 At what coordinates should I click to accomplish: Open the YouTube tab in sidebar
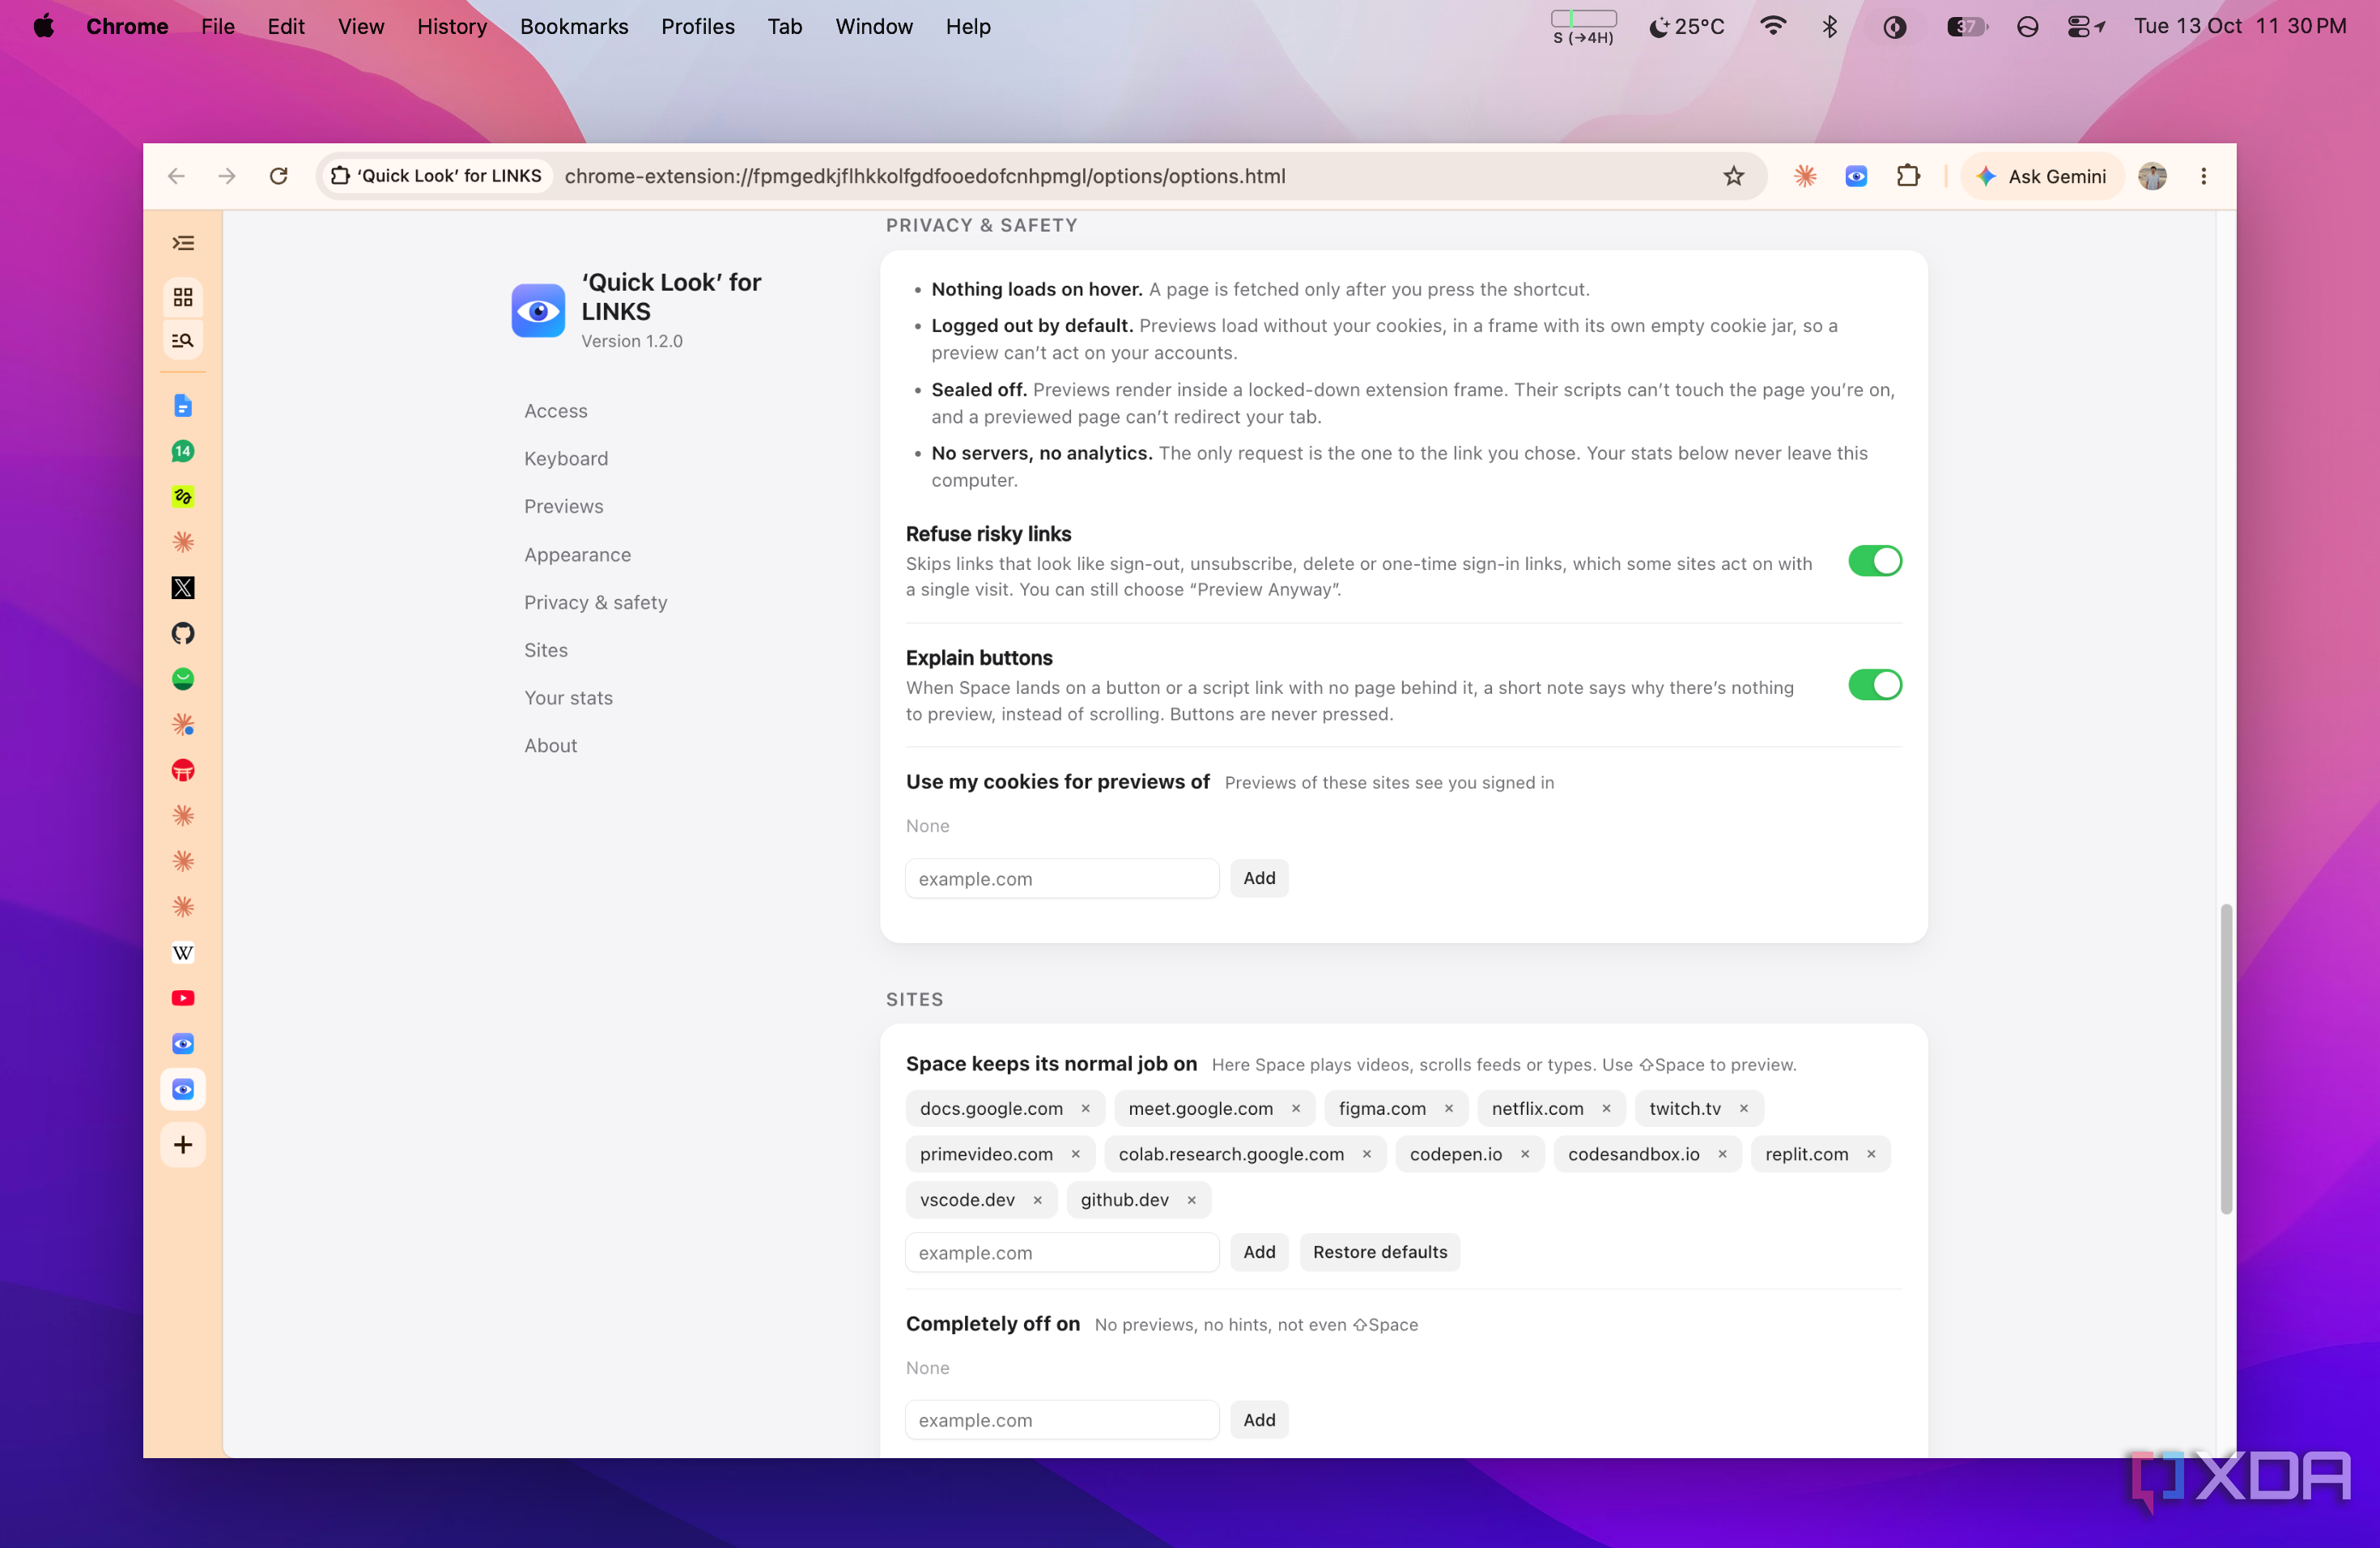[x=183, y=998]
